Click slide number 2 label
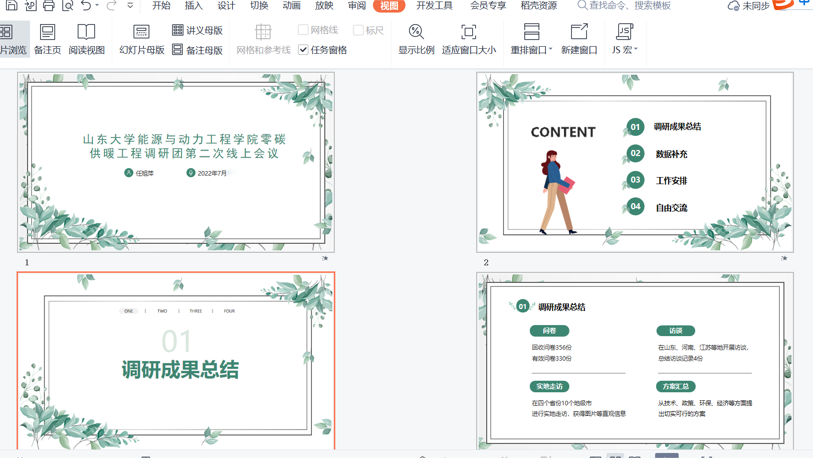The height and width of the screenshot is (458, 813). pyautogui.click(x=486, y=262)
